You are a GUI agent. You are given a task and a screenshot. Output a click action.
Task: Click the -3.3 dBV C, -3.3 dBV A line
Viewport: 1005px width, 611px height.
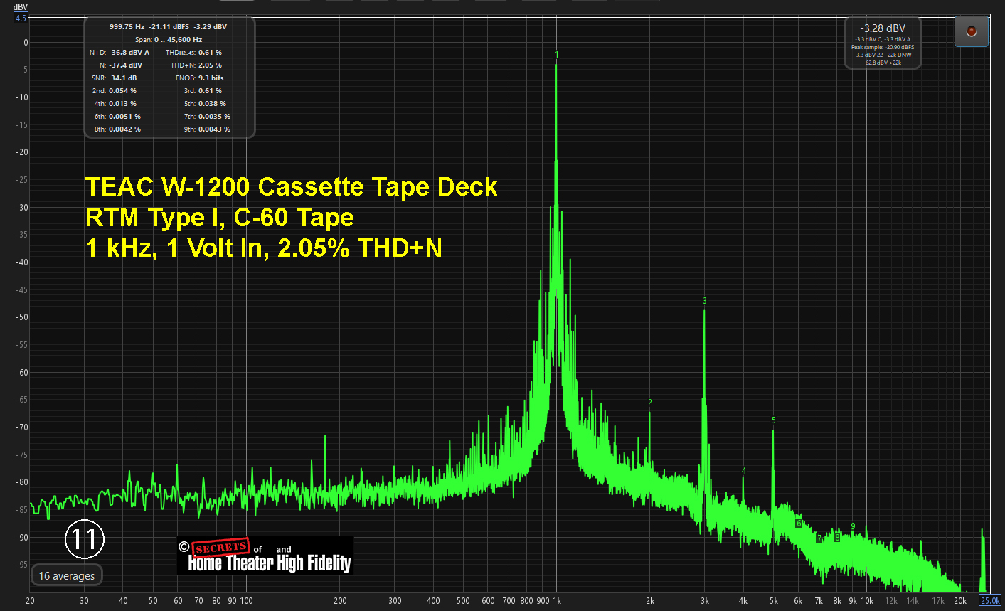(x=883, y=40)
